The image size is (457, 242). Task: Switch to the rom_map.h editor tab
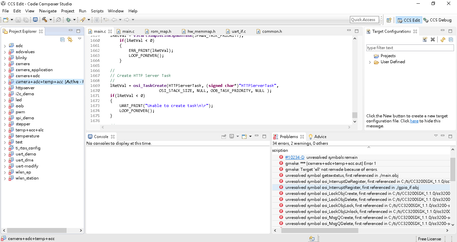tap(161, 31)
